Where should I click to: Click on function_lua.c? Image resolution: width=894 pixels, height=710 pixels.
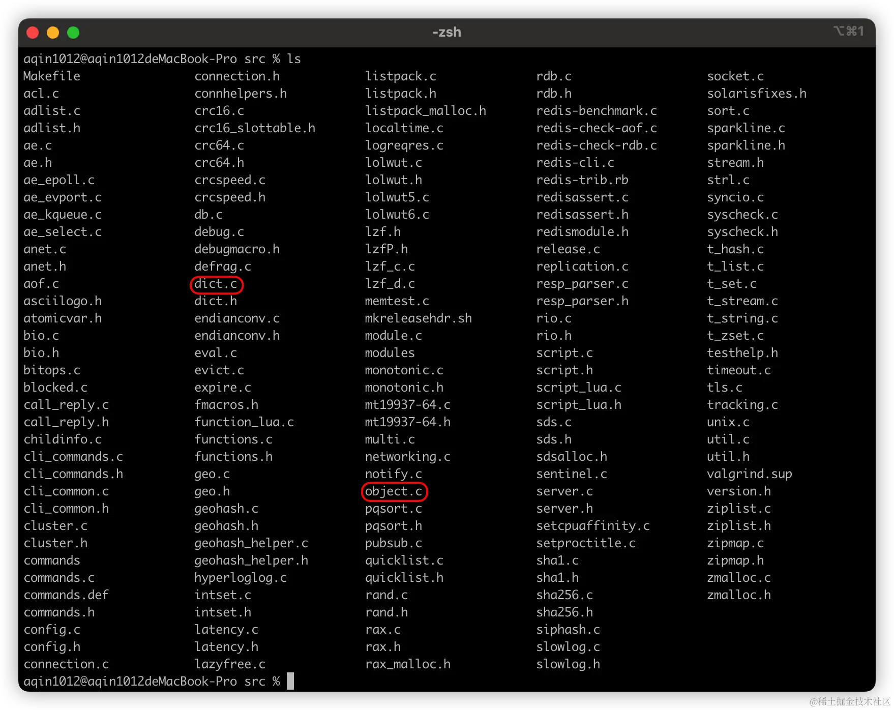[244, 422]
